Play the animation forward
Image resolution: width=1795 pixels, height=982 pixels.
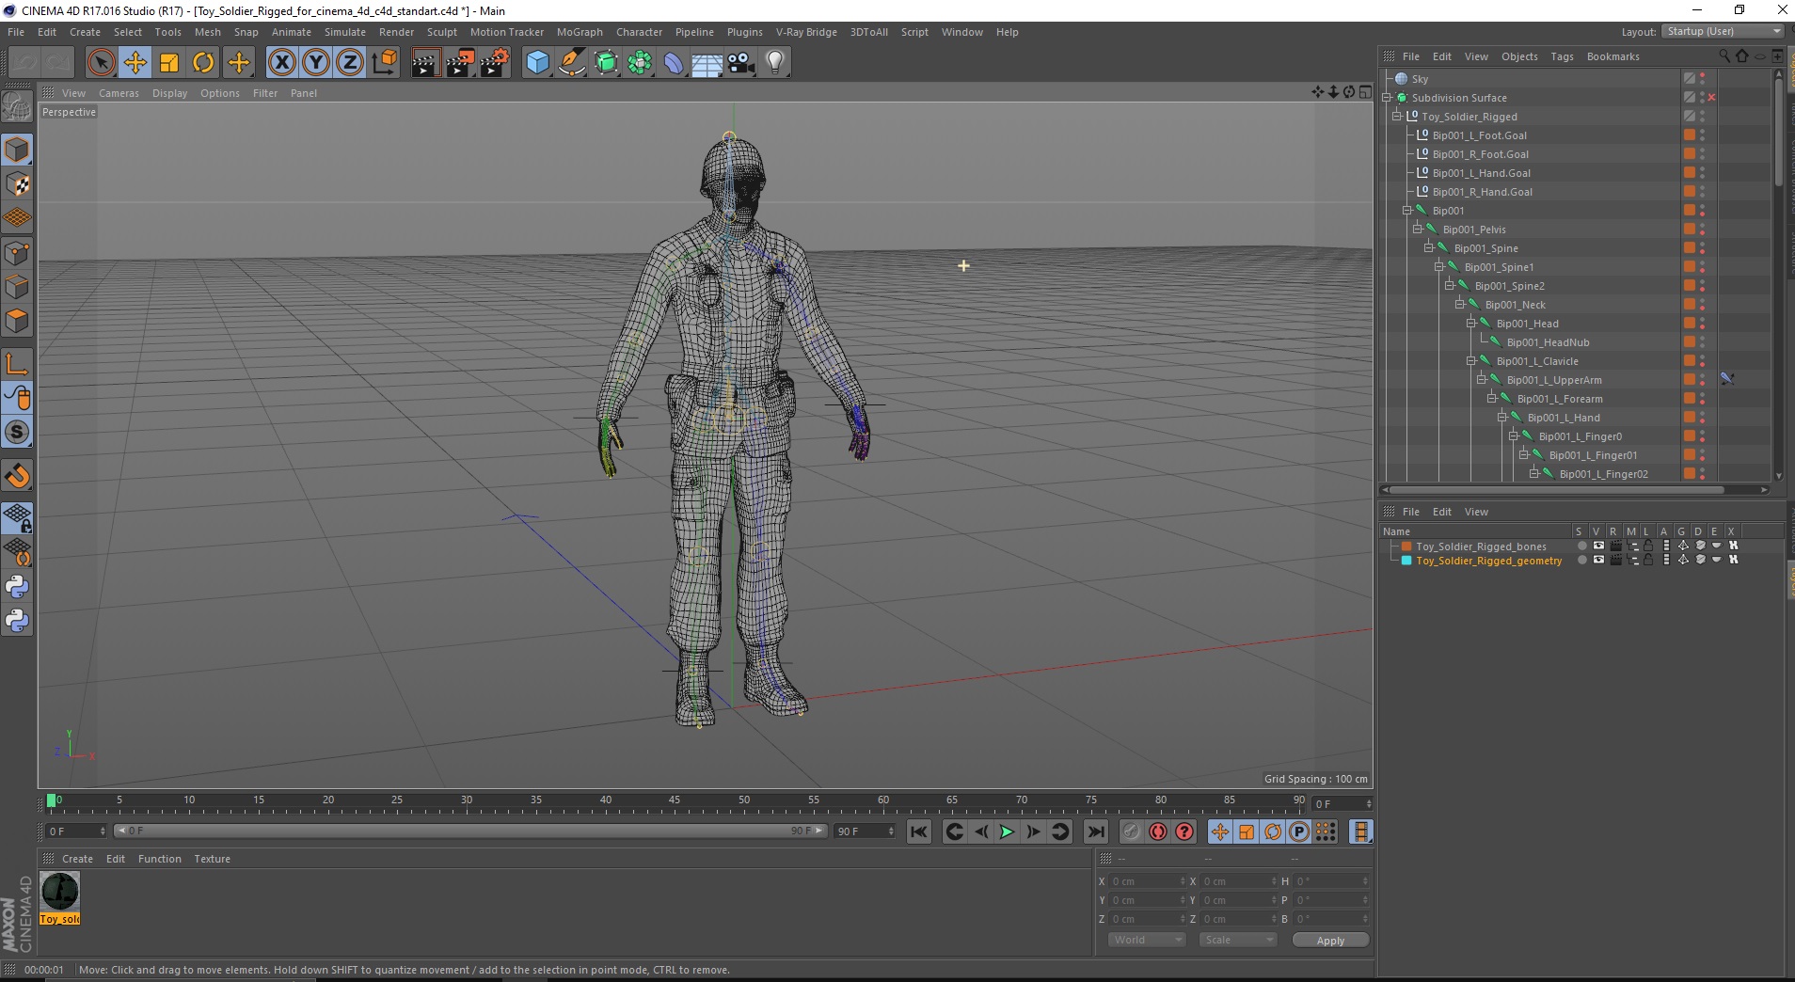click(1007, 832)
